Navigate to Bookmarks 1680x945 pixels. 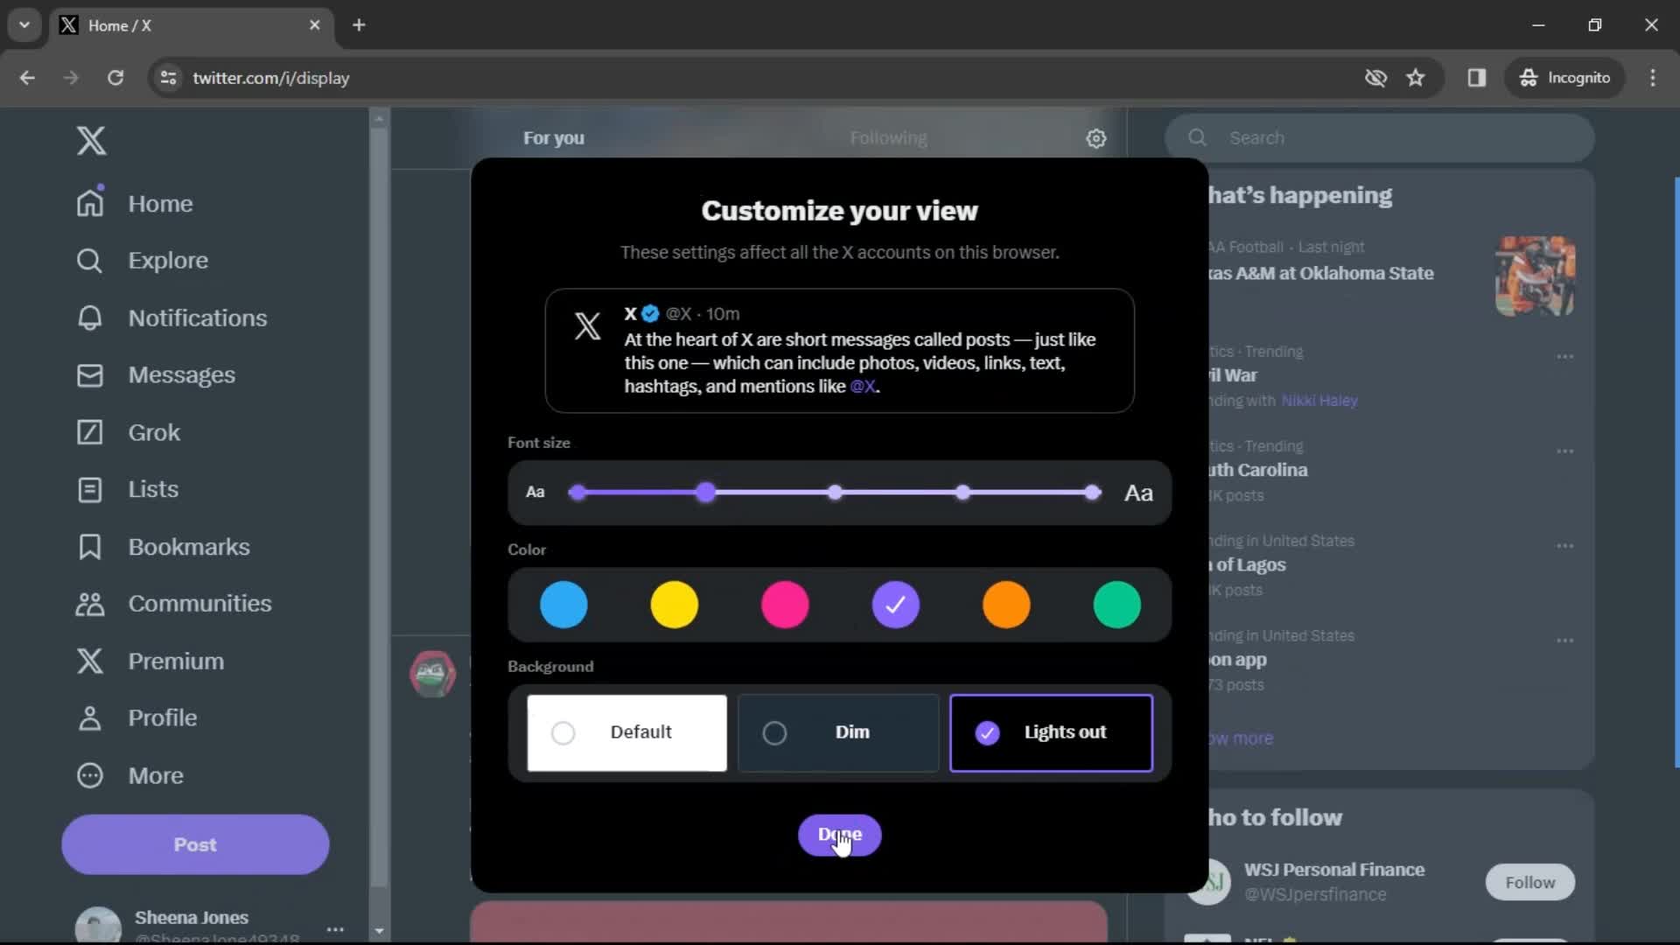tap(189, 546)
